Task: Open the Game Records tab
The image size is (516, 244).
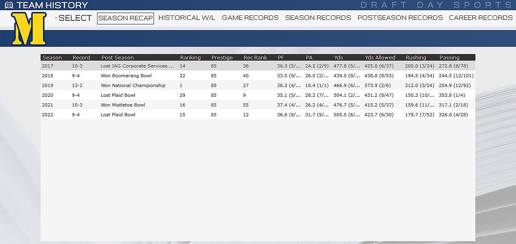Action: click(250, 18)
